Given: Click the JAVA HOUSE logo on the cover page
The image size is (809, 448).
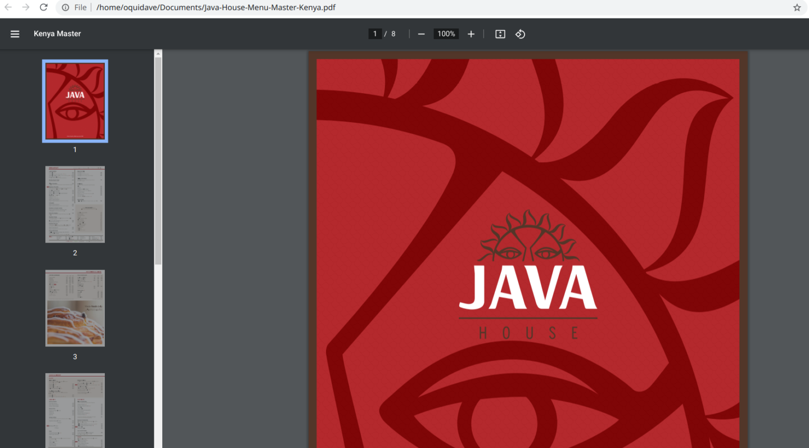Looking at the screenshot, I should (x=528, y=275).
